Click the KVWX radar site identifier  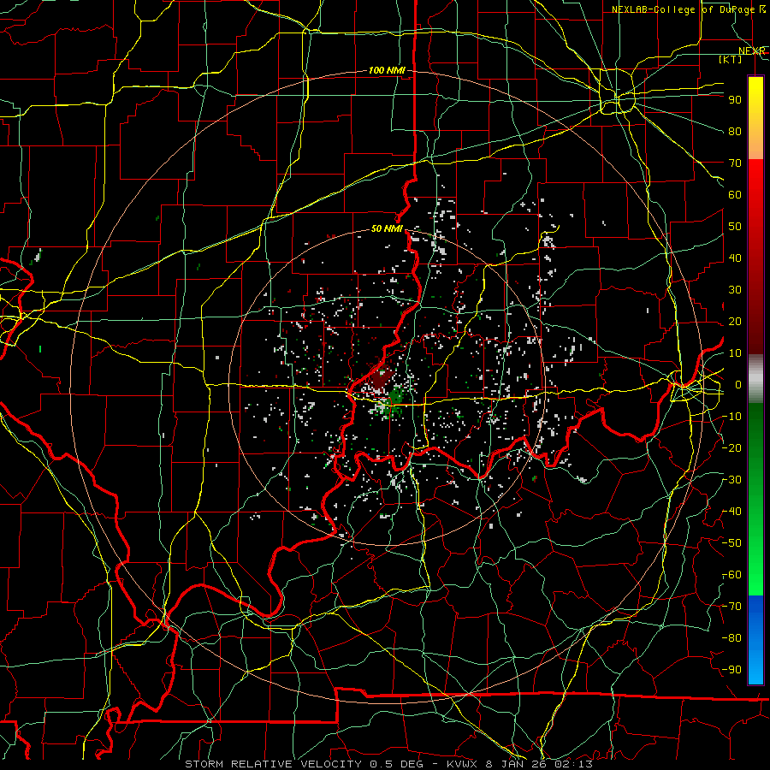pos(462,764)
